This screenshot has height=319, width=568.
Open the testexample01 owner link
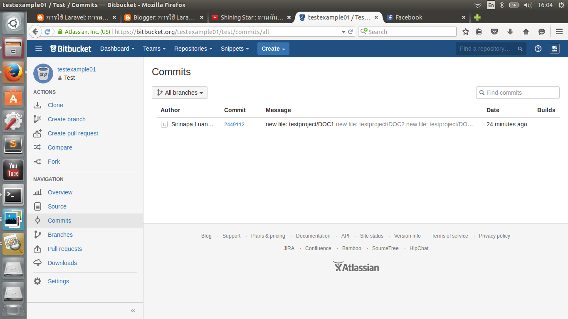coord(77,69)
